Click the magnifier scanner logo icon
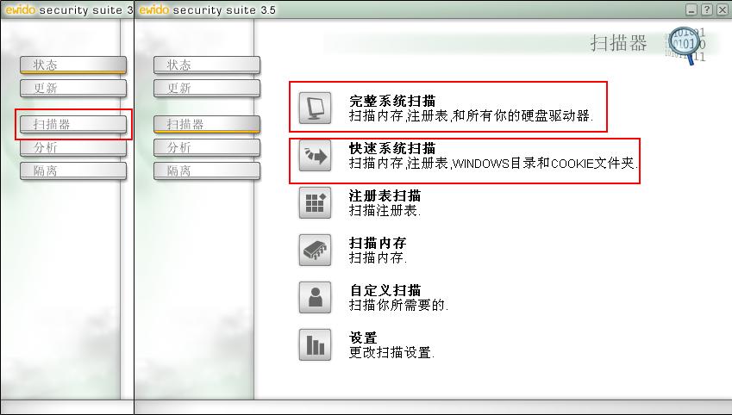This screenshot has width=732, height=415. 685,46
